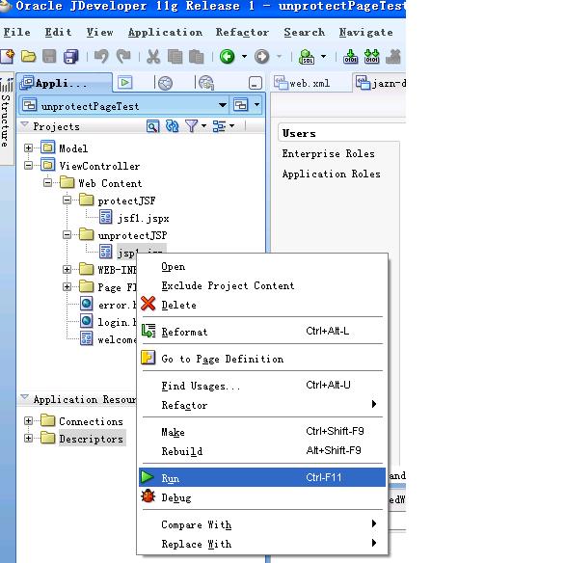
Task: Collapse the Projects section triangle
Action: point(24,125)
